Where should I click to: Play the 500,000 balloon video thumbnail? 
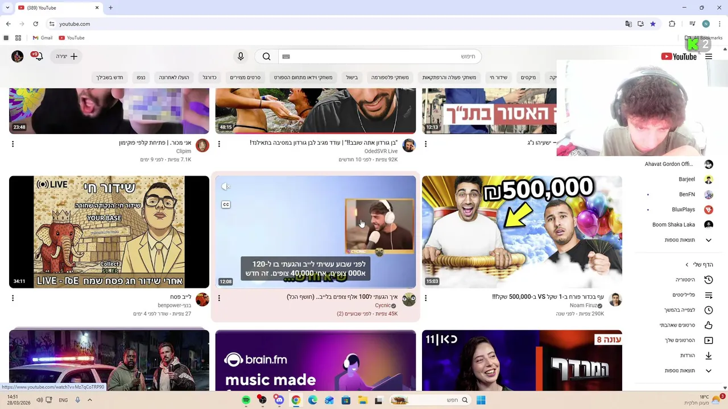pos(522,232)
